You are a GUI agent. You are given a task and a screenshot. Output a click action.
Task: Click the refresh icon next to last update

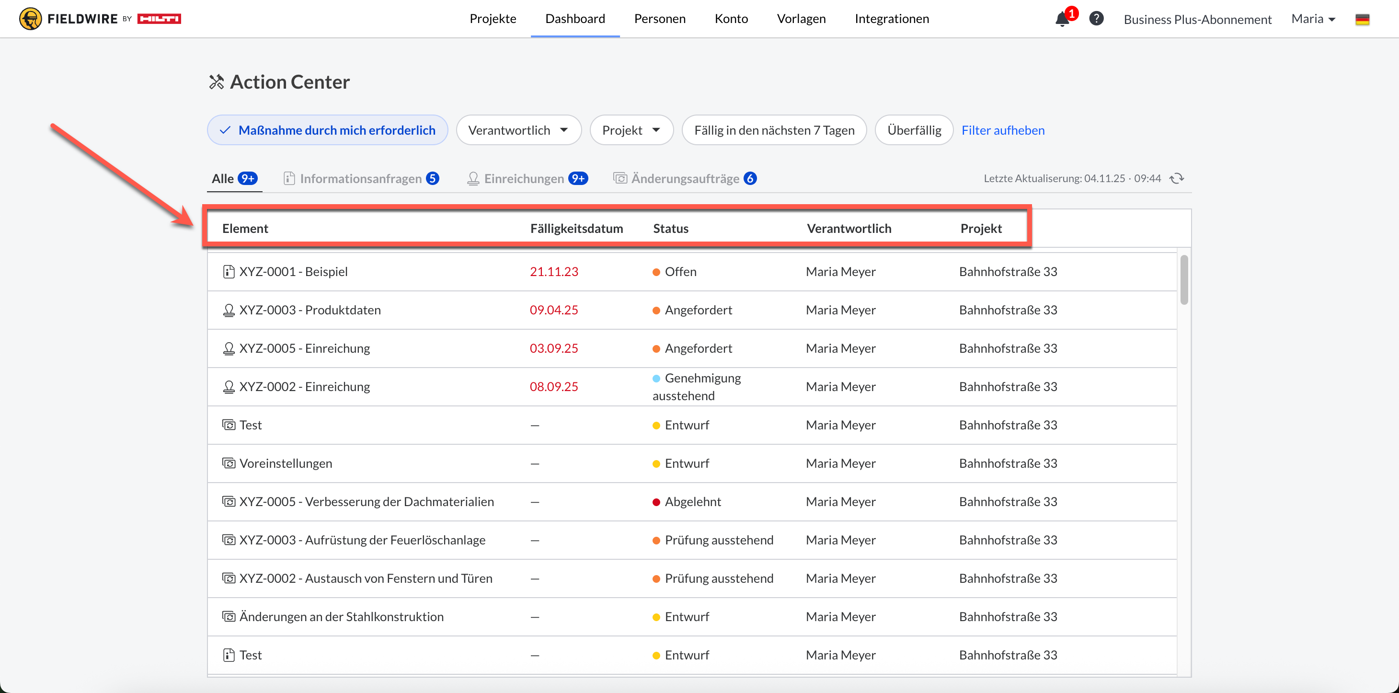coord(1176,178)
